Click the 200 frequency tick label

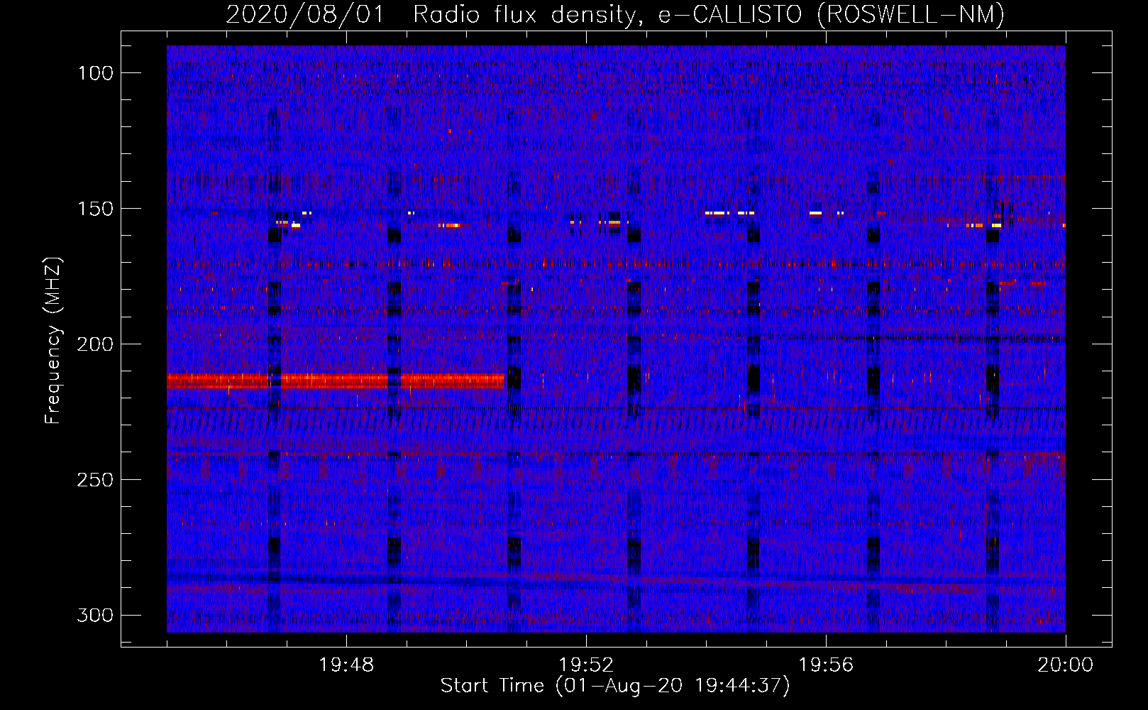[x=94, y=344]
